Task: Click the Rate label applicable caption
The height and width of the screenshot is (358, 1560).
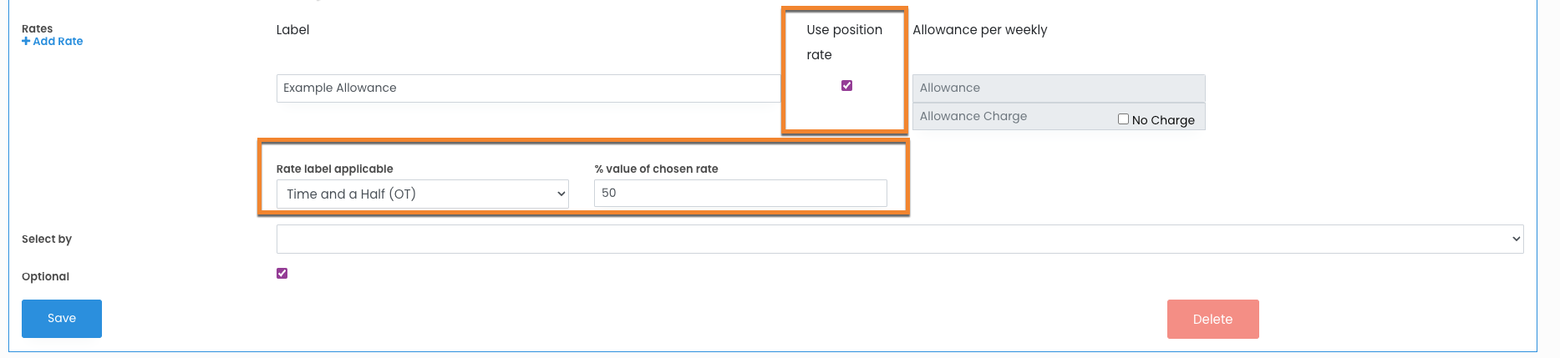Action: click(334, 169)
